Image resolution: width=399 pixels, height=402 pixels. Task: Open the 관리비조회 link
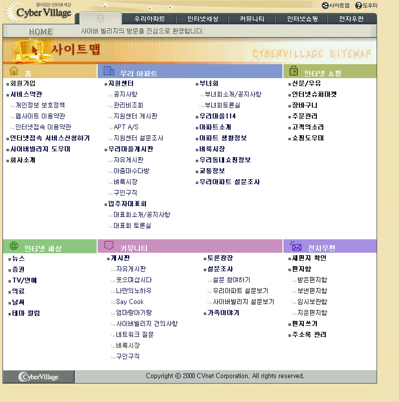tap(129, 105)
